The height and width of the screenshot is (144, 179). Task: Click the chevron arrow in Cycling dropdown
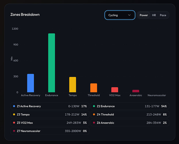129,15
